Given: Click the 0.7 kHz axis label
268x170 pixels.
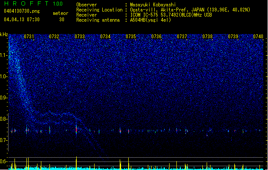Looking at the screenshot, I should tap(4, 140).
